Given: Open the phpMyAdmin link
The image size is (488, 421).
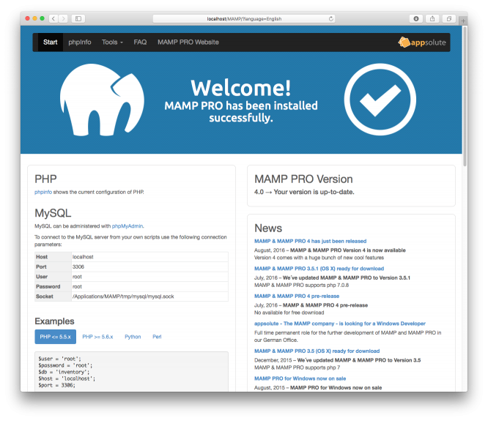Looking at the screenshot, I should (x=127, y=226).
